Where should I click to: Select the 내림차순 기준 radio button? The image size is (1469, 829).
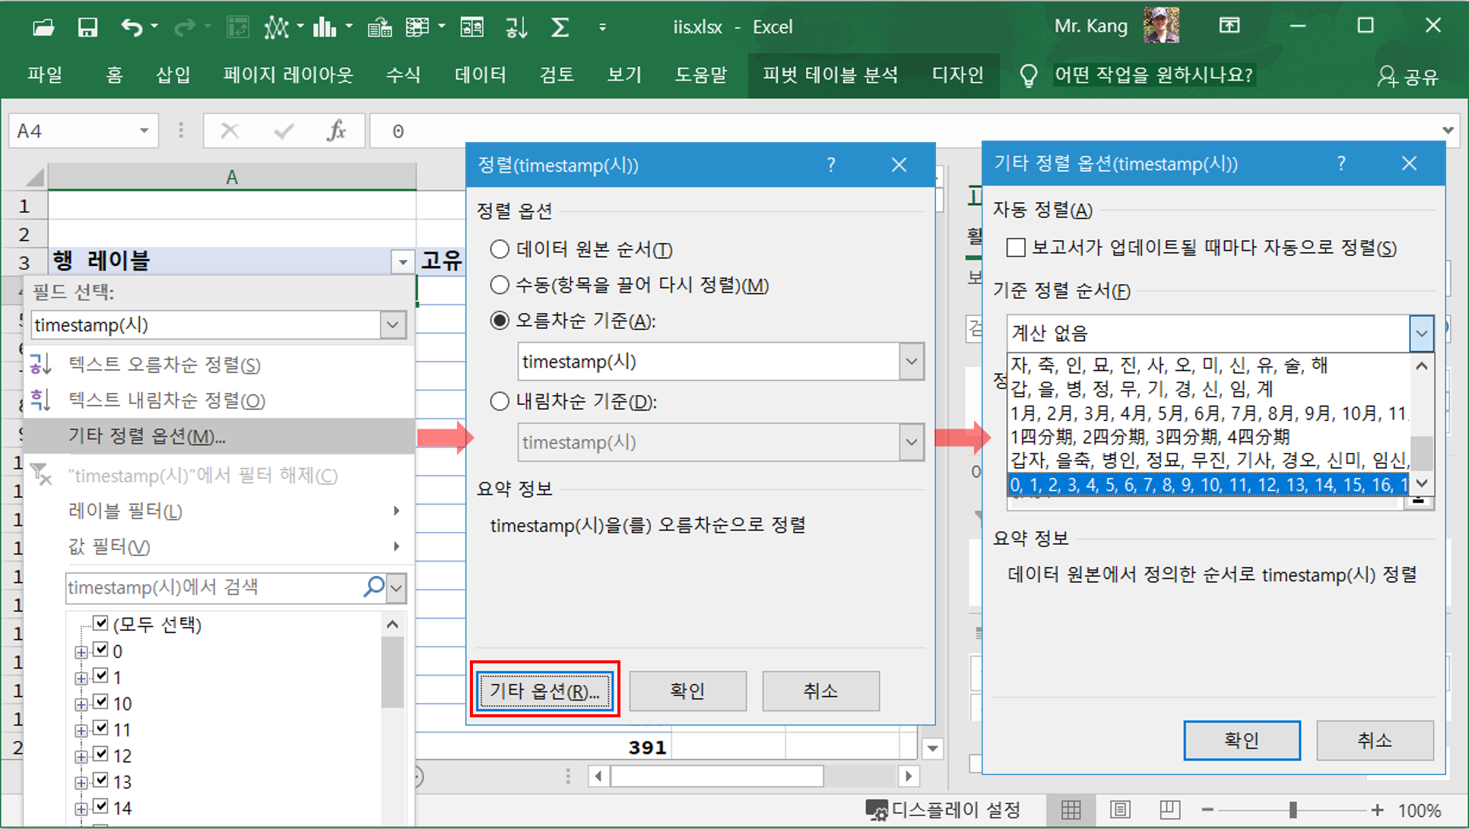[x=500, y=401]
